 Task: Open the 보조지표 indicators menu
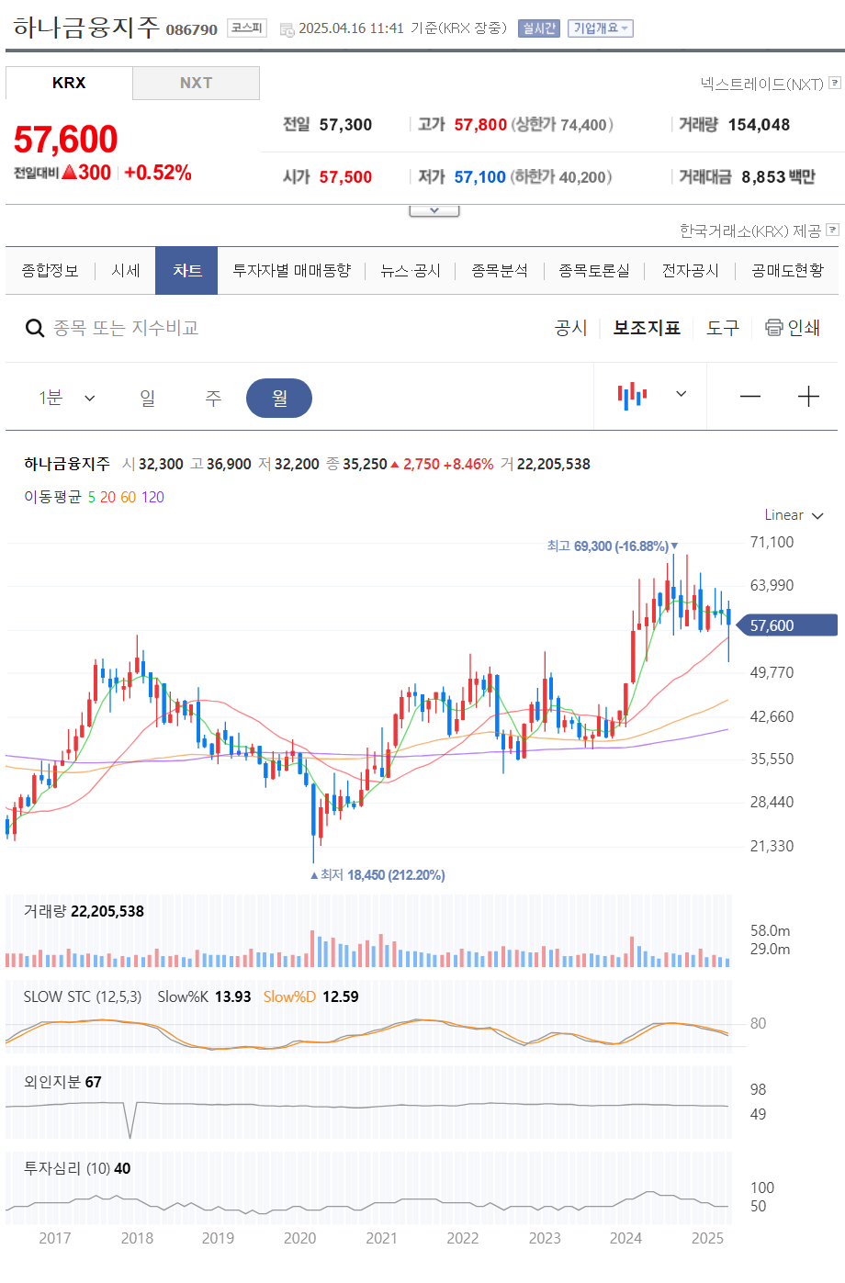pyautogui.click(x=647, y=328)
